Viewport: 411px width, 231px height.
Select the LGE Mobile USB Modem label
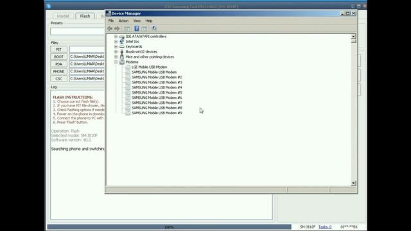point(149,67)
